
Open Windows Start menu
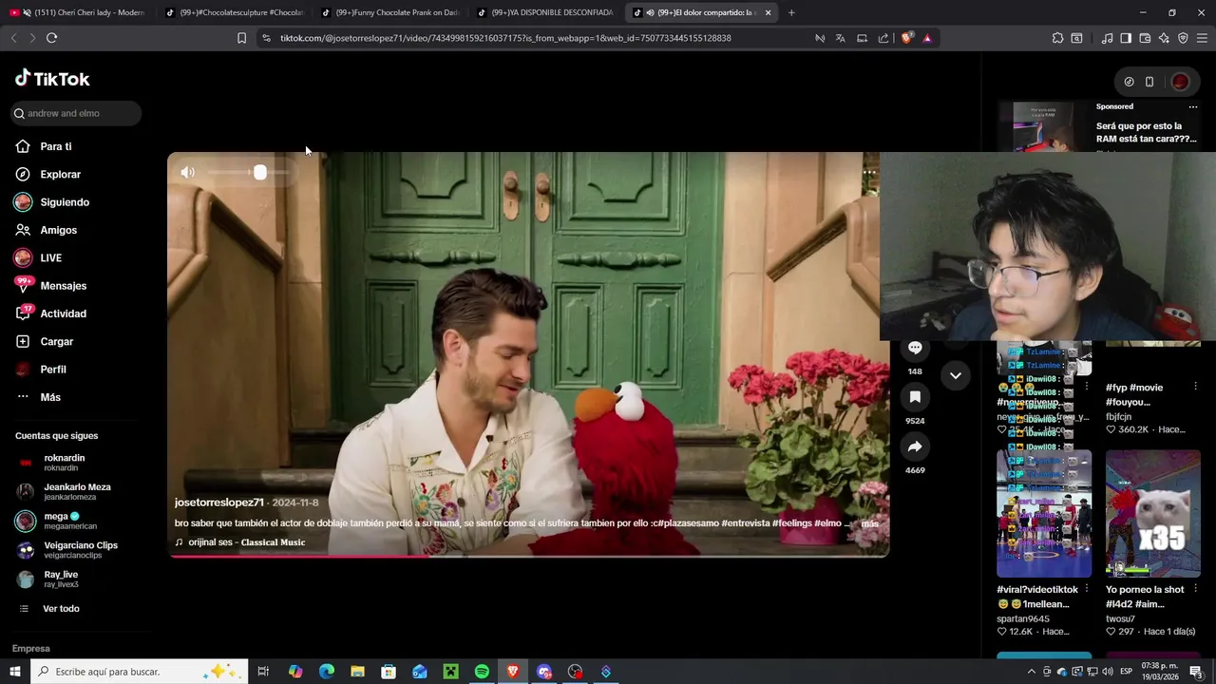coord(15,672)
